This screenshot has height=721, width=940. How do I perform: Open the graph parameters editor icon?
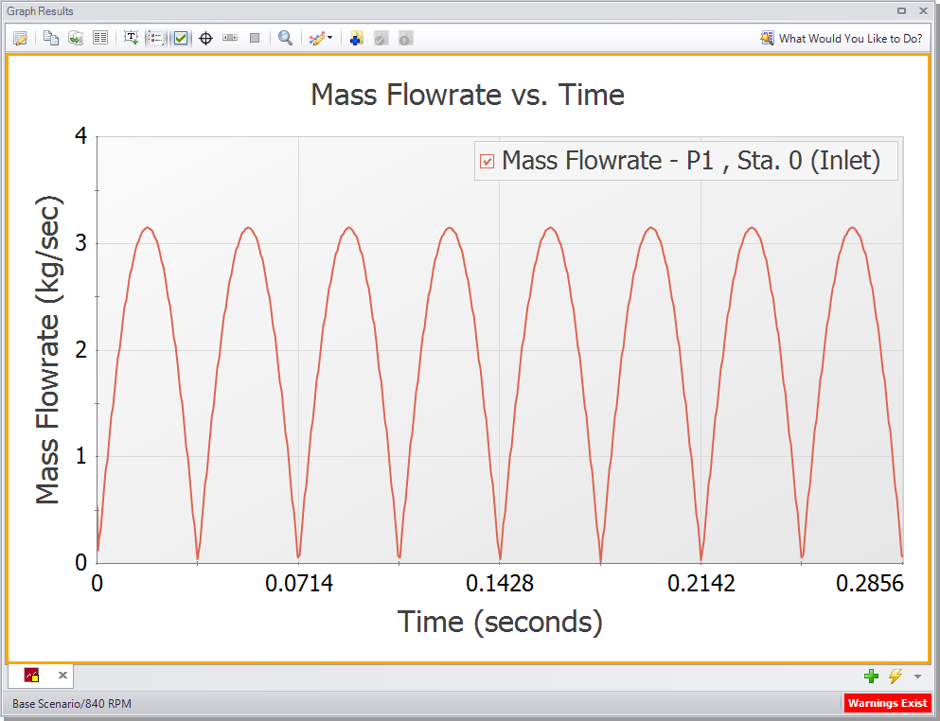(20, 39)
